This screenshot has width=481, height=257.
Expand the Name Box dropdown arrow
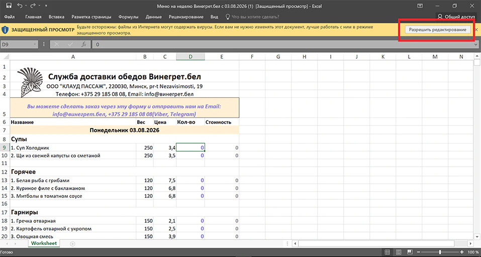tap(35, 44)
